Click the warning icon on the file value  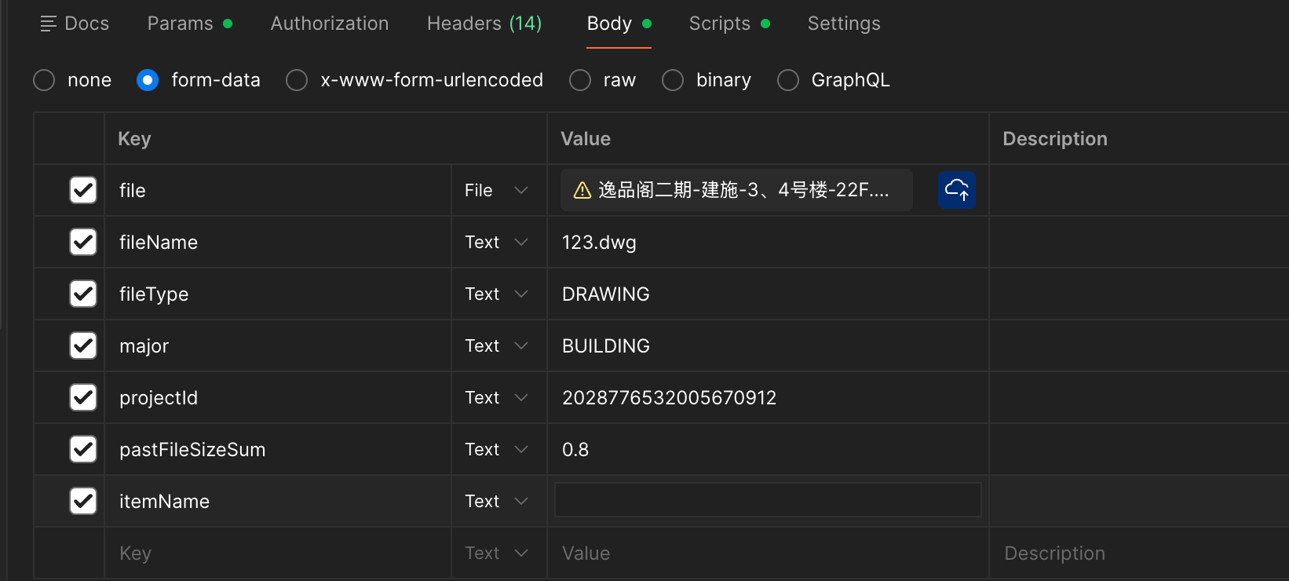[x=582, y=191]
